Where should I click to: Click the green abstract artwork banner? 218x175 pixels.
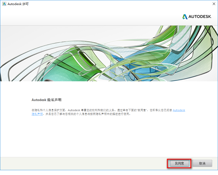click(x=109, y=53)
